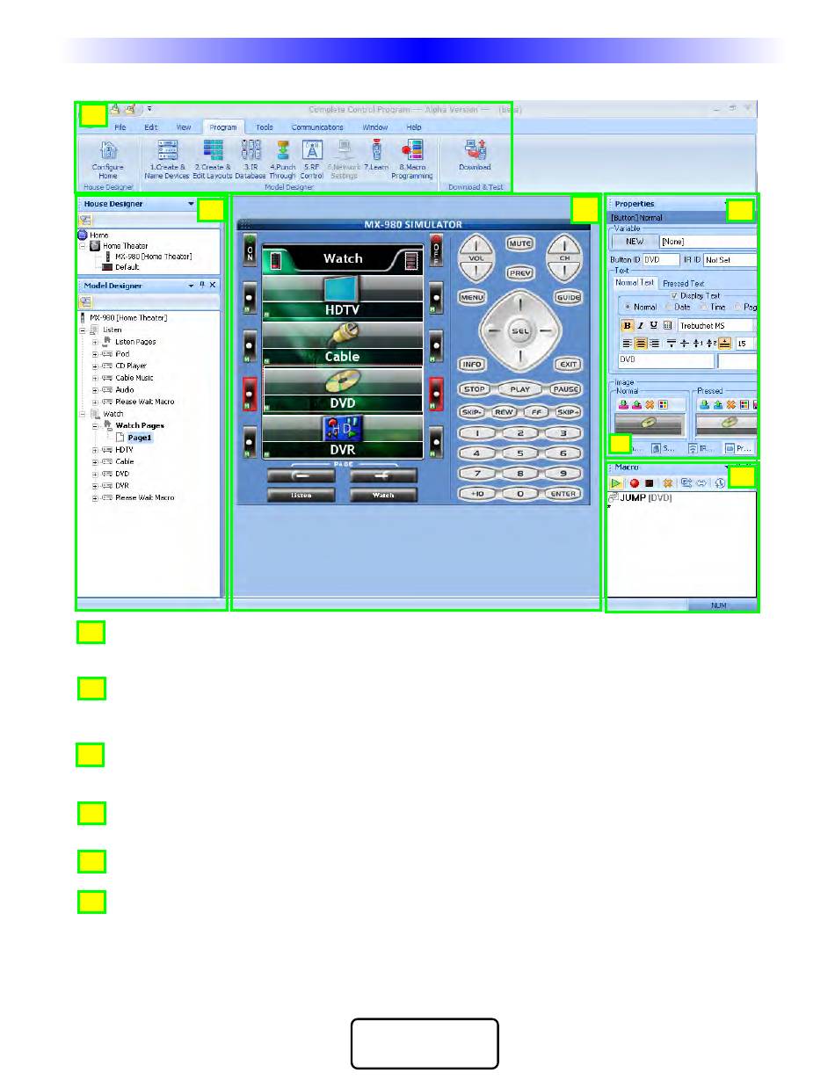Collapse the Home Theater node
835x1080 pixels.
83,246
